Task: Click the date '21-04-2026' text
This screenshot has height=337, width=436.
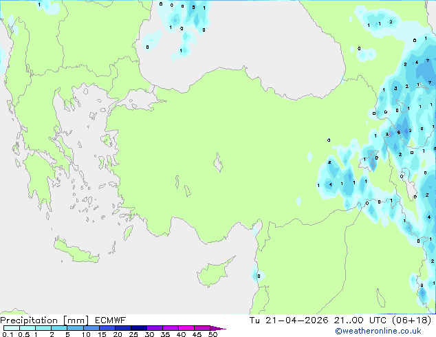Action: [x=296, y=320]
